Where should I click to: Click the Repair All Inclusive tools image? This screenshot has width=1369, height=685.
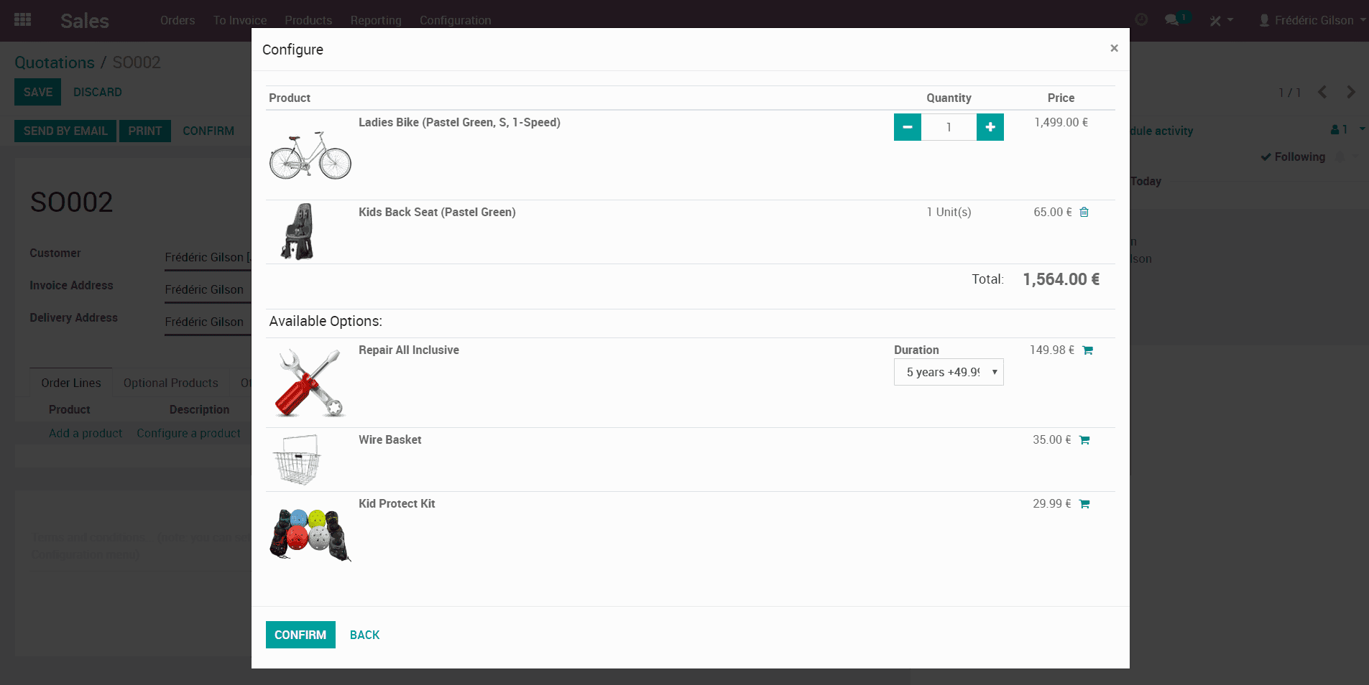[310, 383]
